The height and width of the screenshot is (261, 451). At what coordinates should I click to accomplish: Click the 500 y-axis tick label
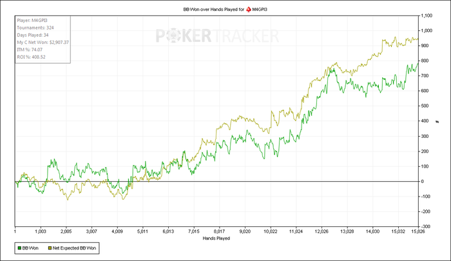425,106
